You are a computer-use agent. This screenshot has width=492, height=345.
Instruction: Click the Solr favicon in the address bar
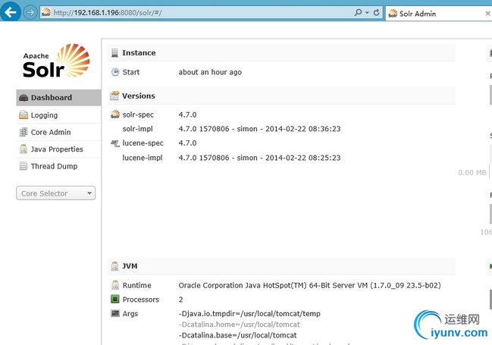click(45, 13)
